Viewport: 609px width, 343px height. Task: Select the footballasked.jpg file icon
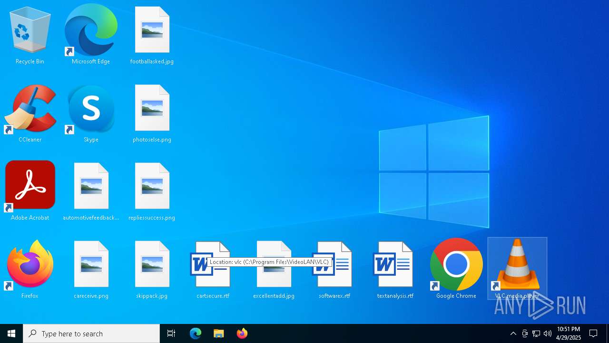pos(152,36)
